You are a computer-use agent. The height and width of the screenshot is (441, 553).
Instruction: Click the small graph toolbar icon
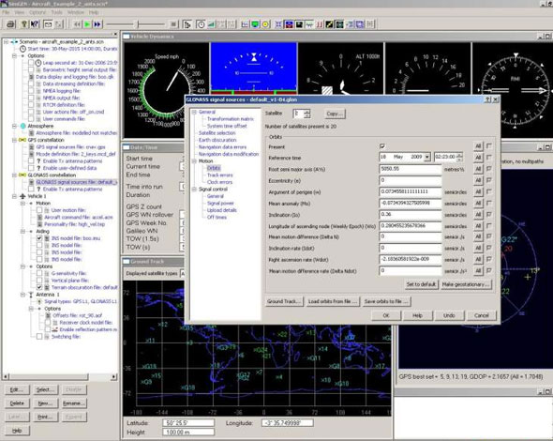(x=245, y=24)
